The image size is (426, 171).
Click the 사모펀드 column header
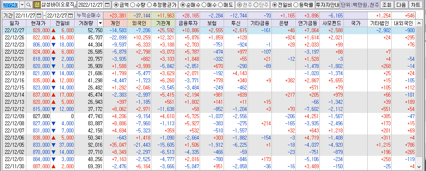[332, 23]
